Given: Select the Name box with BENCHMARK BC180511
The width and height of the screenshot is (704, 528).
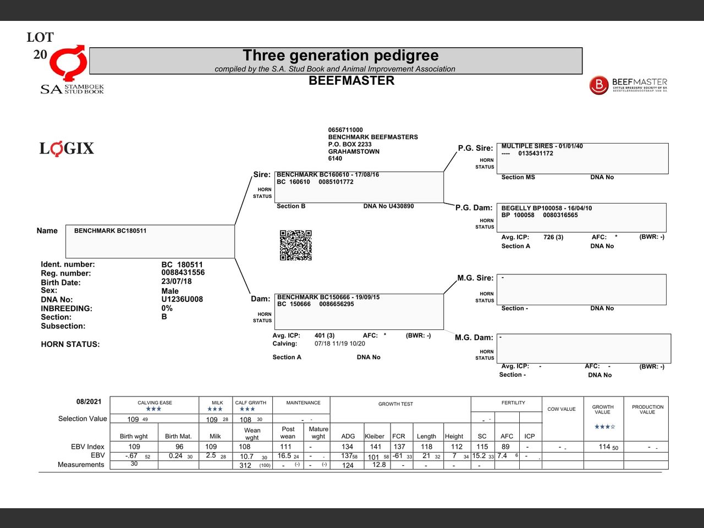Looking at the screenshot, I should click(150, 241).
